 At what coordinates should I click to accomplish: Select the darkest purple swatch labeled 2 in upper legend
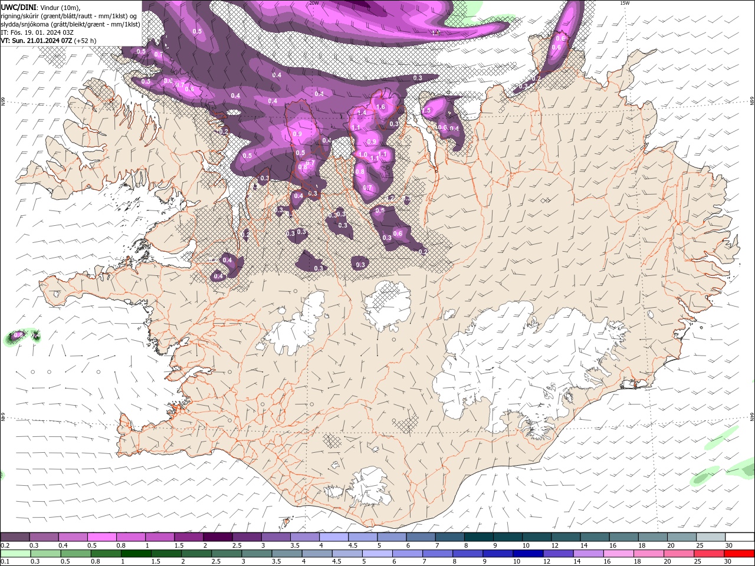tap(218, 537)
